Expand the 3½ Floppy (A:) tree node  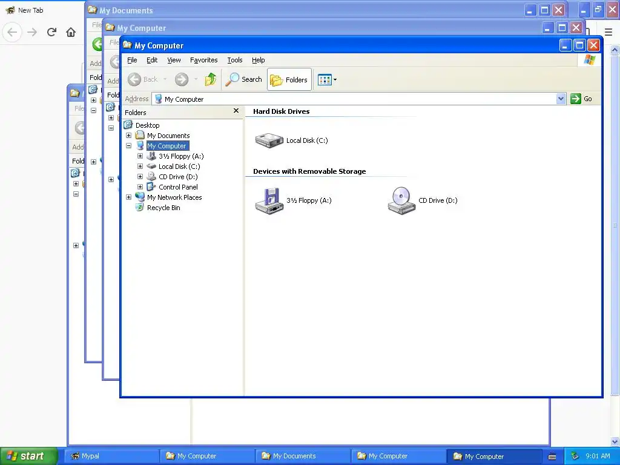[140, 156]
